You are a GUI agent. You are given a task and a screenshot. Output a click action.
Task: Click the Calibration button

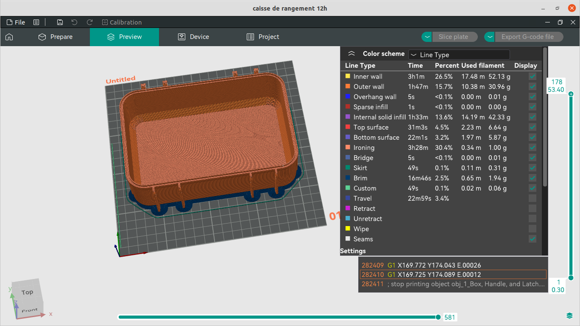(x=122, y=22)
